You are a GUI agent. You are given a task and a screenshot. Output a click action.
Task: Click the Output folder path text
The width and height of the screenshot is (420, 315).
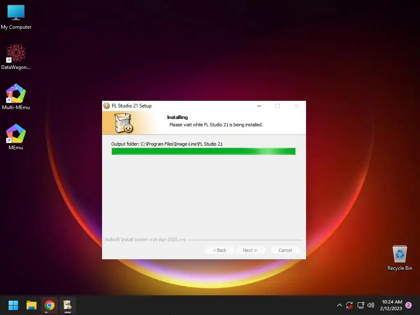(167, 144)
